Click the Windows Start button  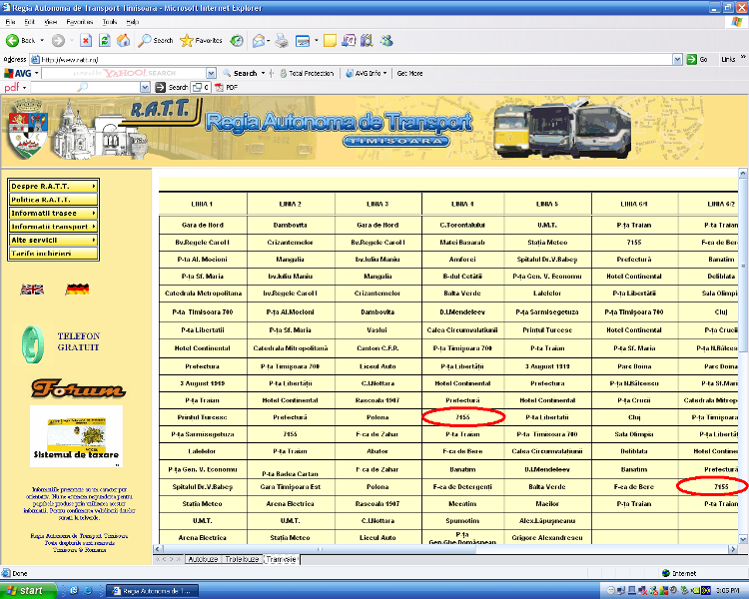click(x=24, y=590)
